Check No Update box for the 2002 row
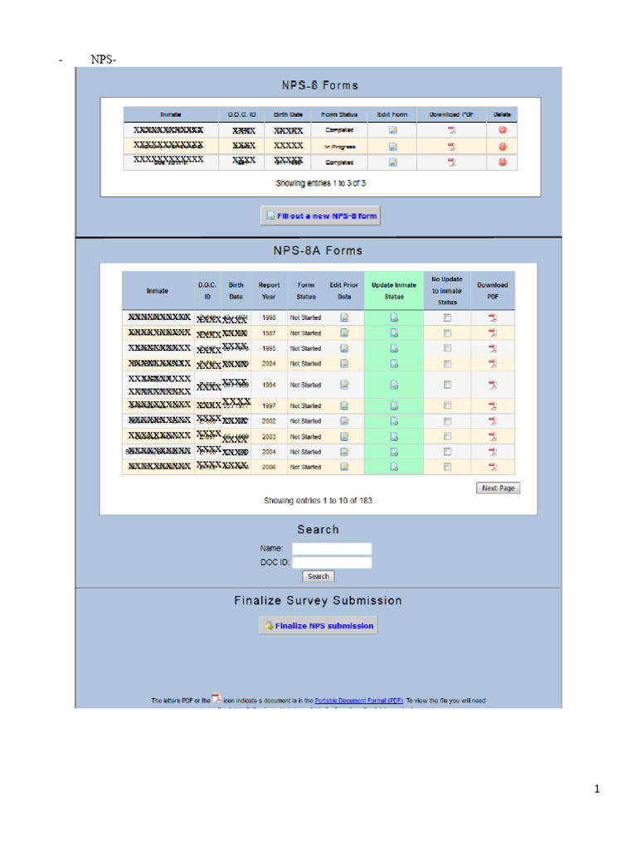Screen dimensions: 637x849 [x=447, y=420]
